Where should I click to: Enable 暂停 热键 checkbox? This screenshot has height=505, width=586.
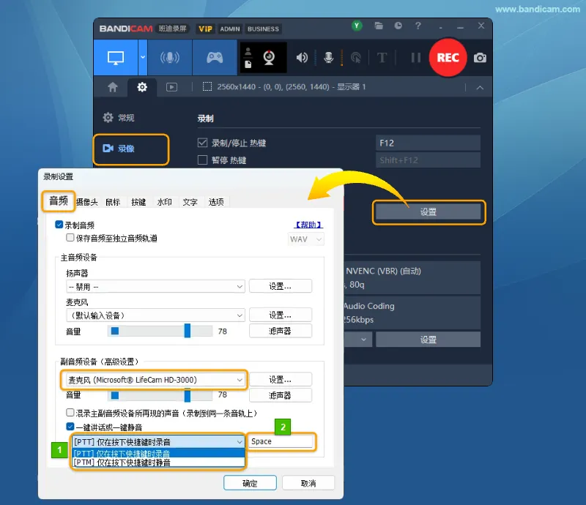pos(202,160)
